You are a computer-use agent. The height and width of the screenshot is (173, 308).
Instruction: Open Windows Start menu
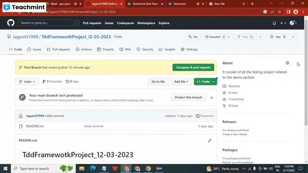tap(5, 169)
